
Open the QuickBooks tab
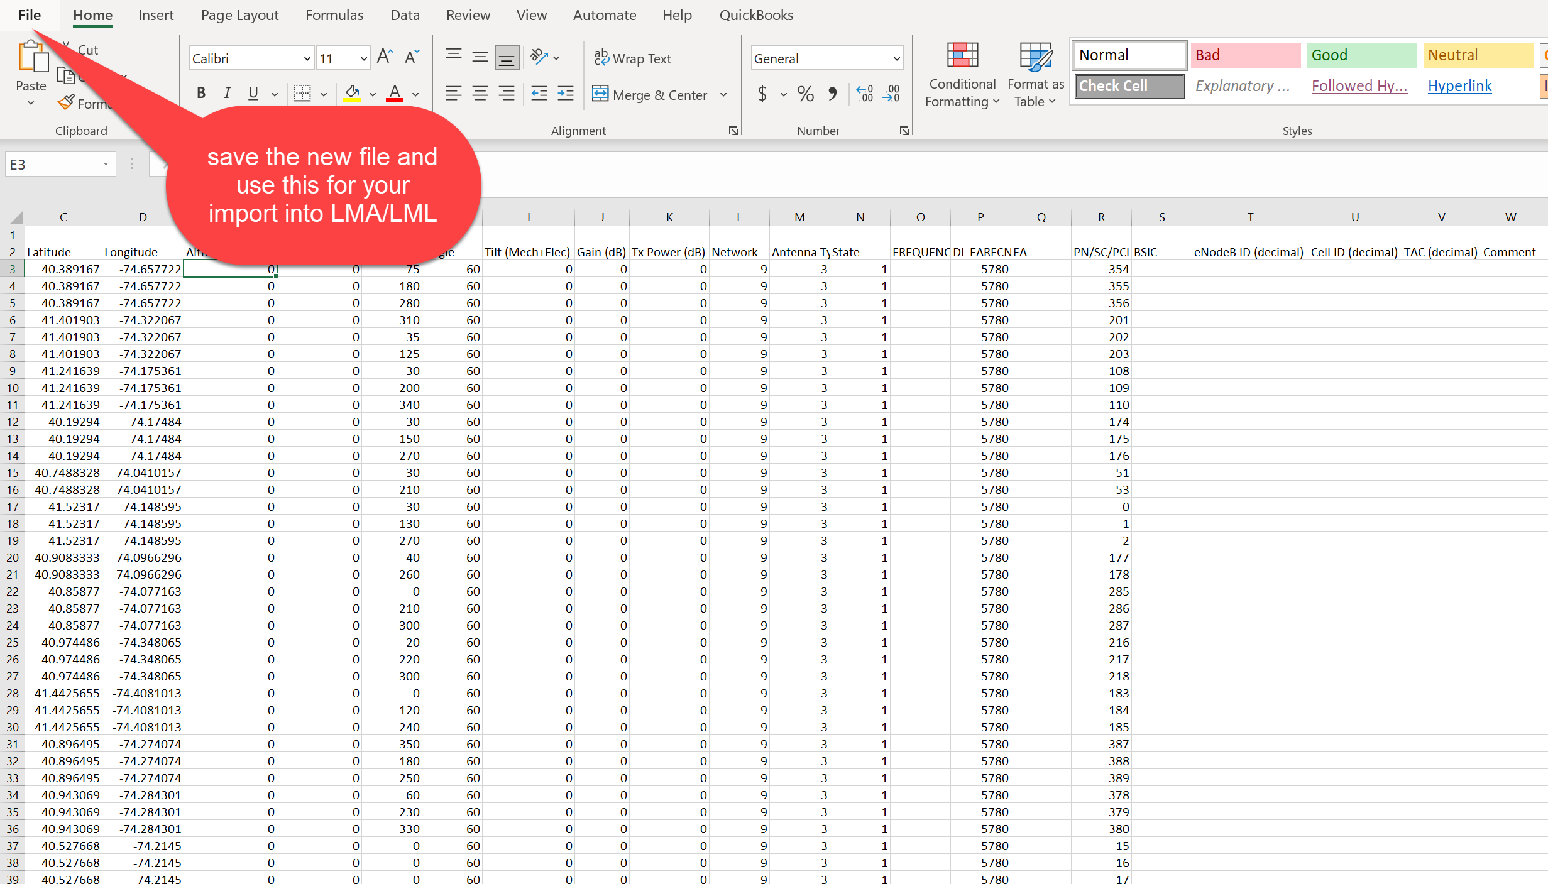pos(756,15)
